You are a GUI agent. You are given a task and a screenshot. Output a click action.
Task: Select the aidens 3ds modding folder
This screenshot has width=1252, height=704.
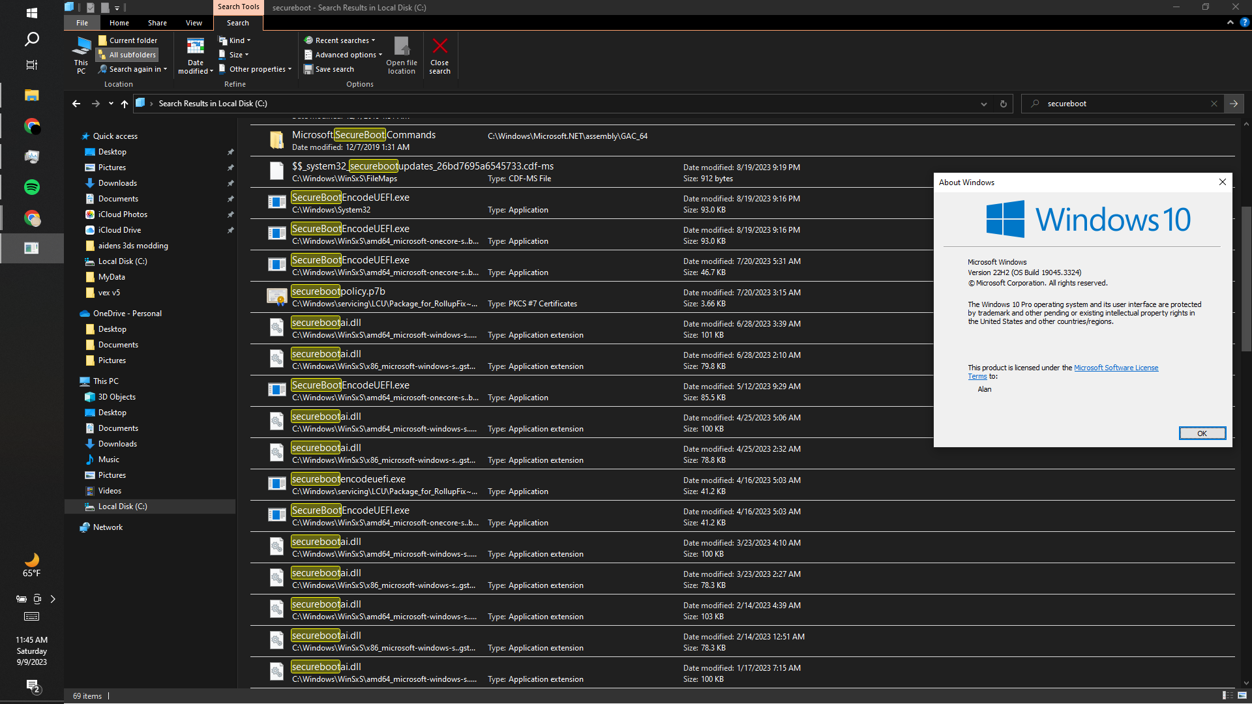coord(133,246)
